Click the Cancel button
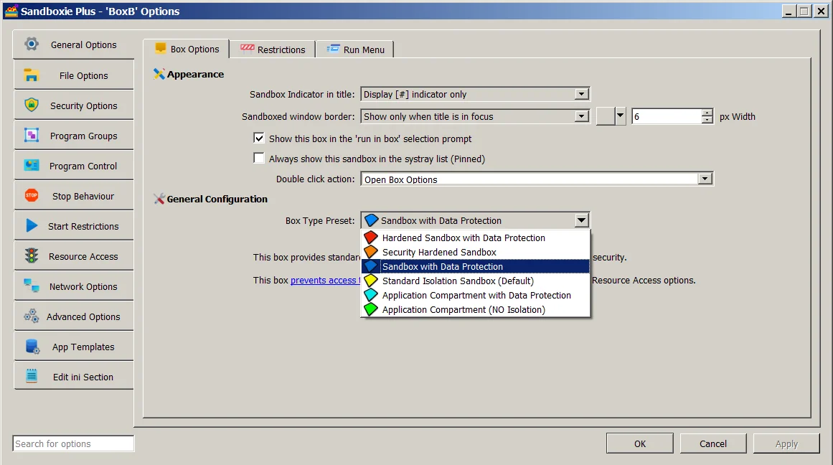This screenshot has width=833, height=465. (x=713, y=443)
